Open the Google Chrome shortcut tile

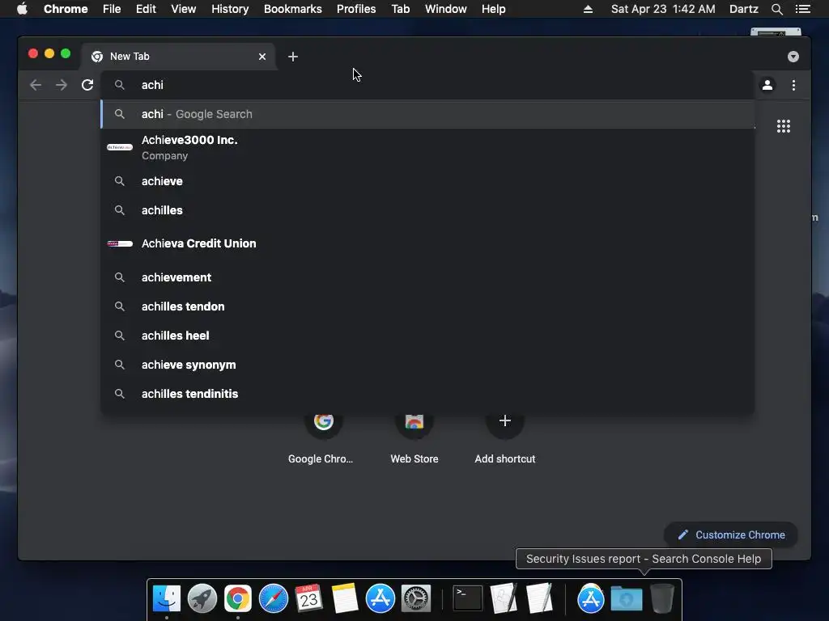[323, 436]
